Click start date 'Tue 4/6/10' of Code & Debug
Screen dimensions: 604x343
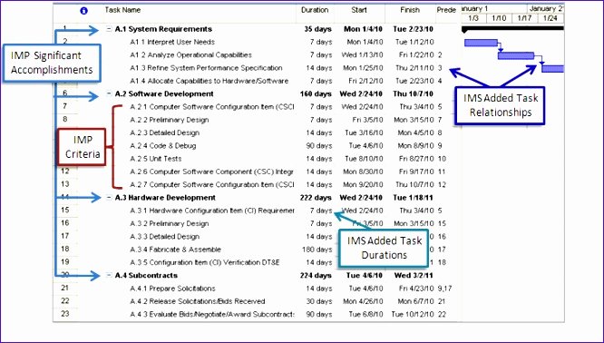pyautogui.click(x=366, y=146)
